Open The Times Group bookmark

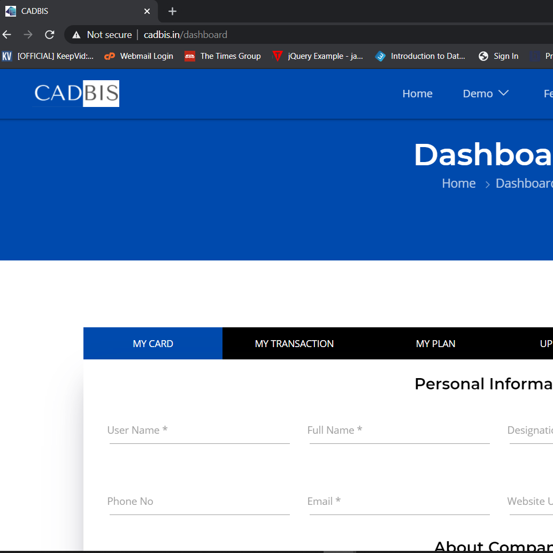click(x=223, y=56)
